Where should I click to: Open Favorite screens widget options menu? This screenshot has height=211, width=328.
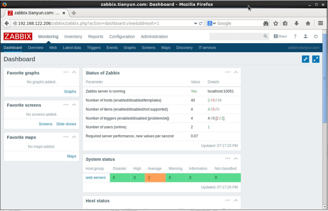pyautogui.click(x=66, y=104)
